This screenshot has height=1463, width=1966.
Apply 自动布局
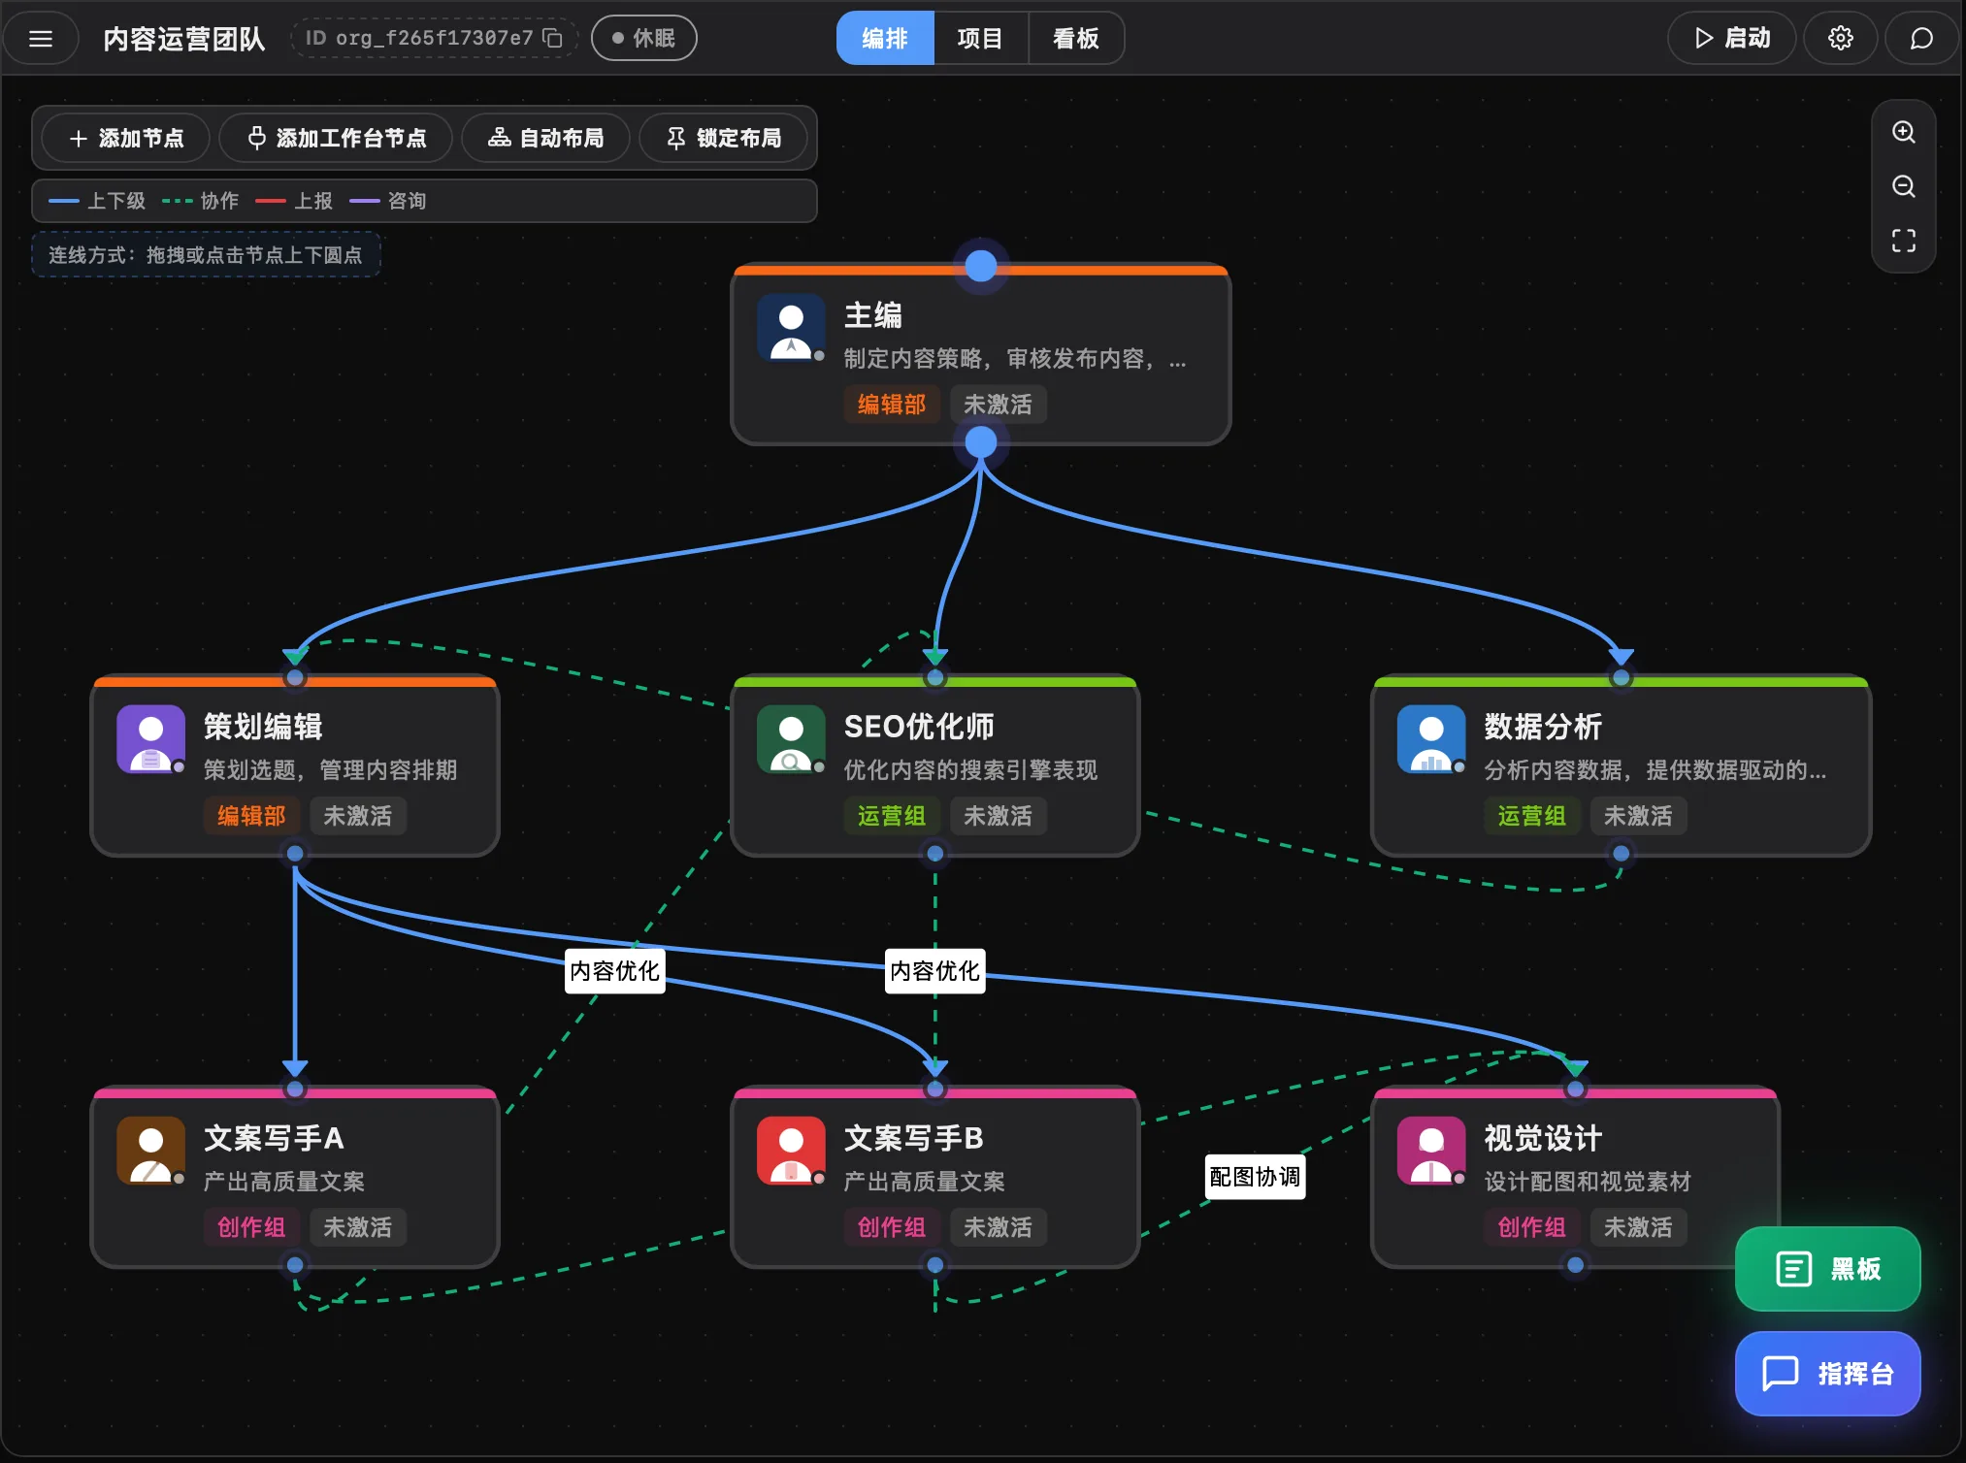[545, 138]
